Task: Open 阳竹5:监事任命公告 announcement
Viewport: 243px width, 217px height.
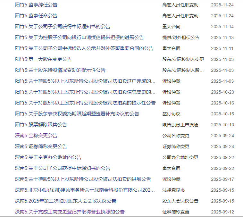Action: coord(36,16)
